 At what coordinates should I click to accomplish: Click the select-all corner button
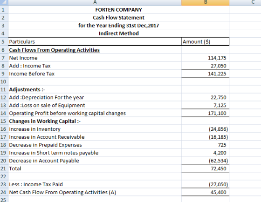[x=4, y=2]
